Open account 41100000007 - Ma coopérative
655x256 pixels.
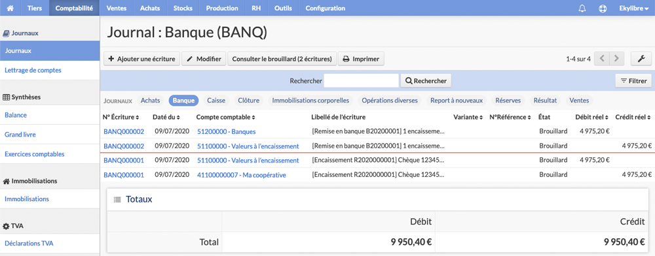coord(242,175)
